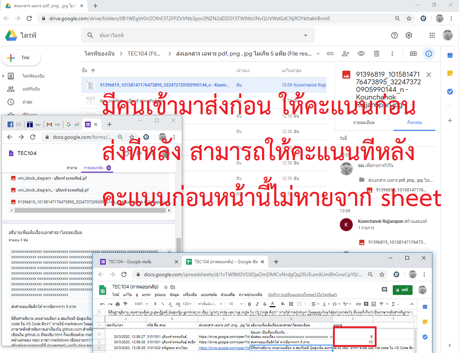Select the text color swatch in Sheets
This screenshot has width=459, height=353.
(x=273, y=304)
